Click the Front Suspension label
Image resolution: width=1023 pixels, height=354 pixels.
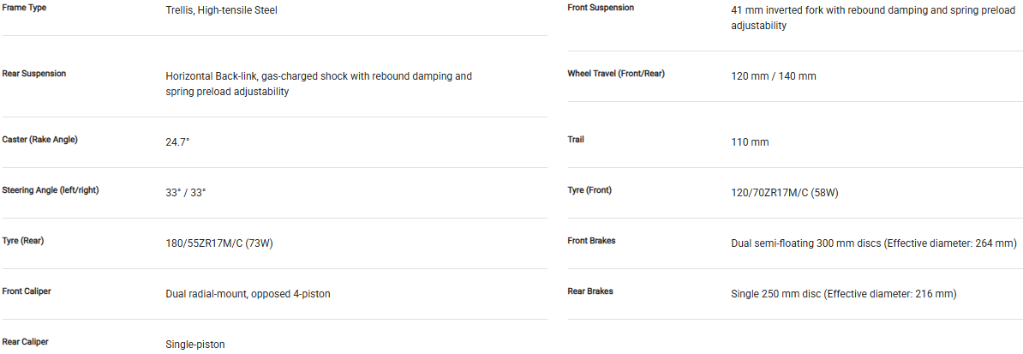click(601, 8)
